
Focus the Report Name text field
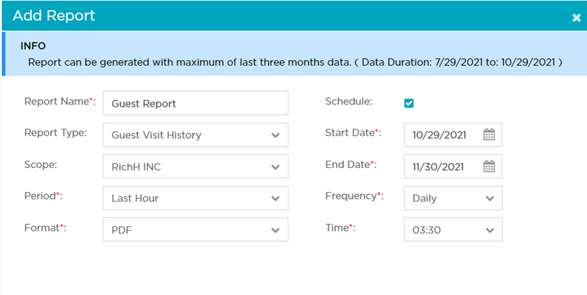[196, 103]
